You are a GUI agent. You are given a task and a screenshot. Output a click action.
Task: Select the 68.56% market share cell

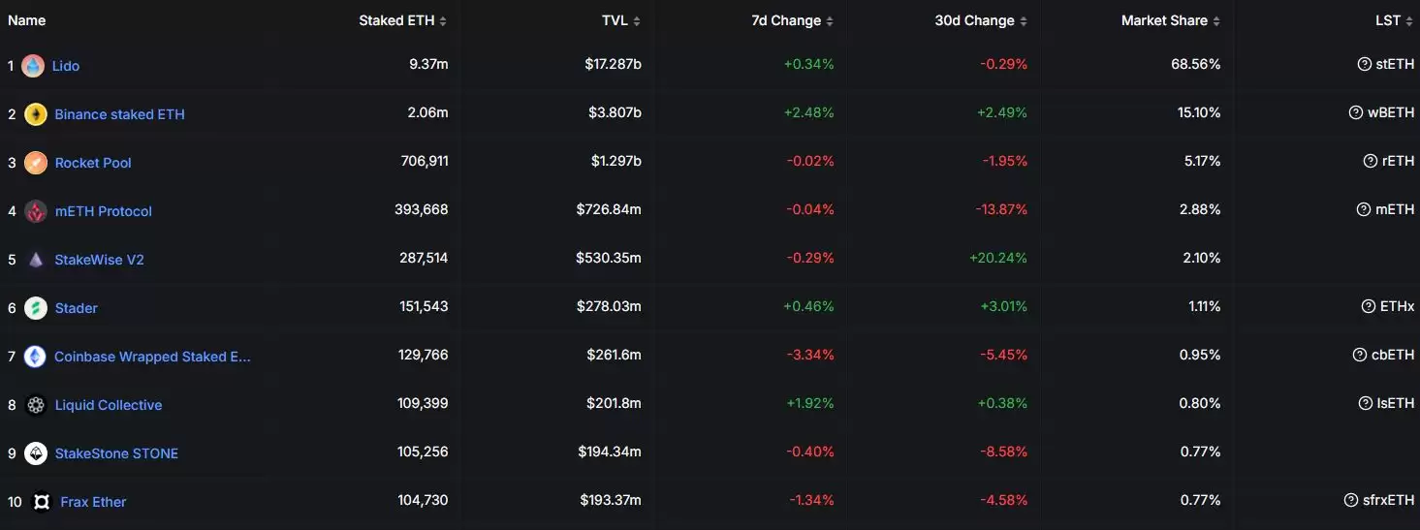pyautogui.click(x=1196, y=64)
